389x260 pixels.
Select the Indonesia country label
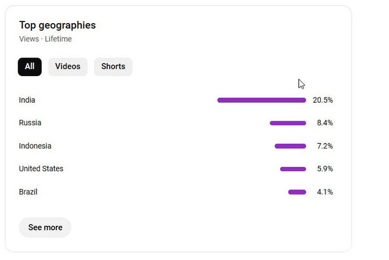[x=35, y=146]
